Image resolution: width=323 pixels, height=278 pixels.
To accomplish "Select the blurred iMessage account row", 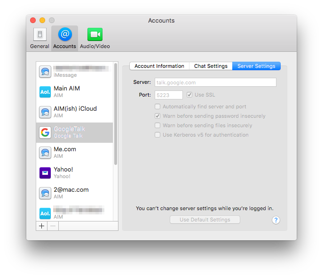I will coord(75,72).
